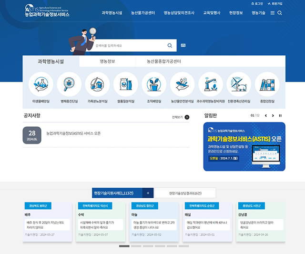Image resolution: width=305 pixels, height=254 pixels.
Task: Open the 매실 case card from 순창군
Action: click(x=207, y=222)
